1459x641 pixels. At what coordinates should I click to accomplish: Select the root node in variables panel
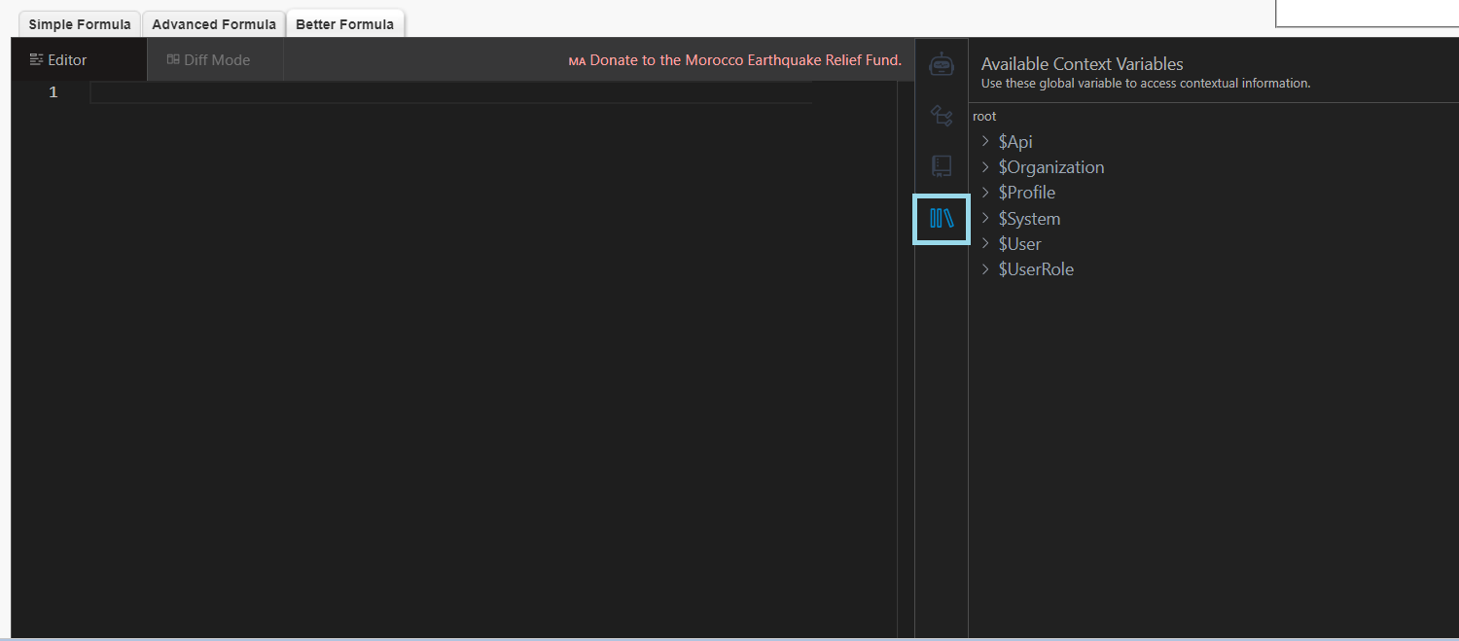pos(983,116)
